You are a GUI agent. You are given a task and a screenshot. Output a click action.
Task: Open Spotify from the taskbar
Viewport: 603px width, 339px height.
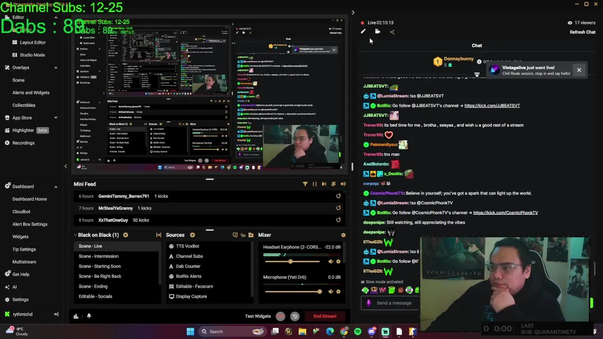(358, 331)
